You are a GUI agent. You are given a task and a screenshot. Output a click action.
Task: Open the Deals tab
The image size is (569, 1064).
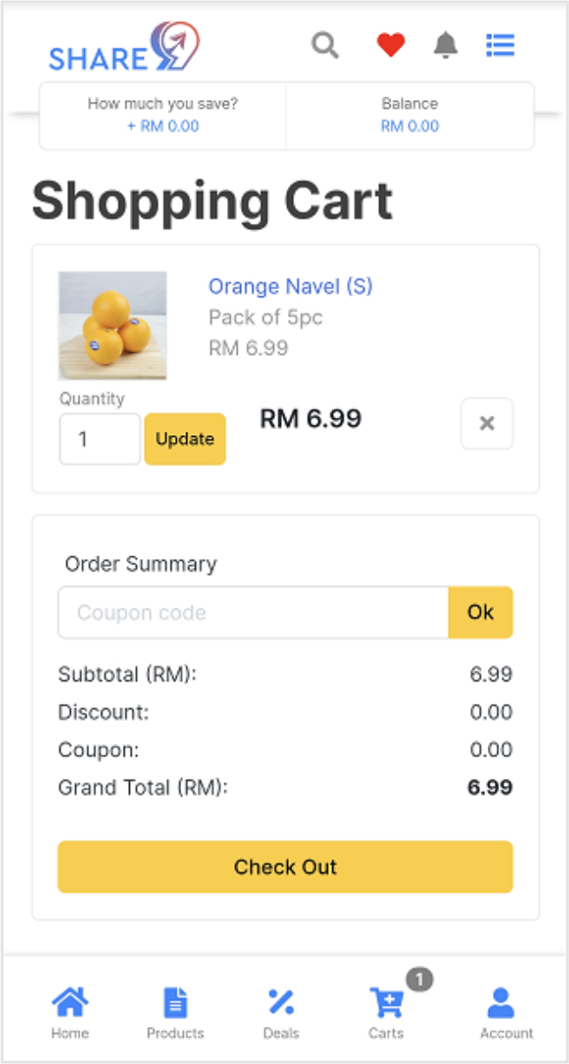[281, 1012]
